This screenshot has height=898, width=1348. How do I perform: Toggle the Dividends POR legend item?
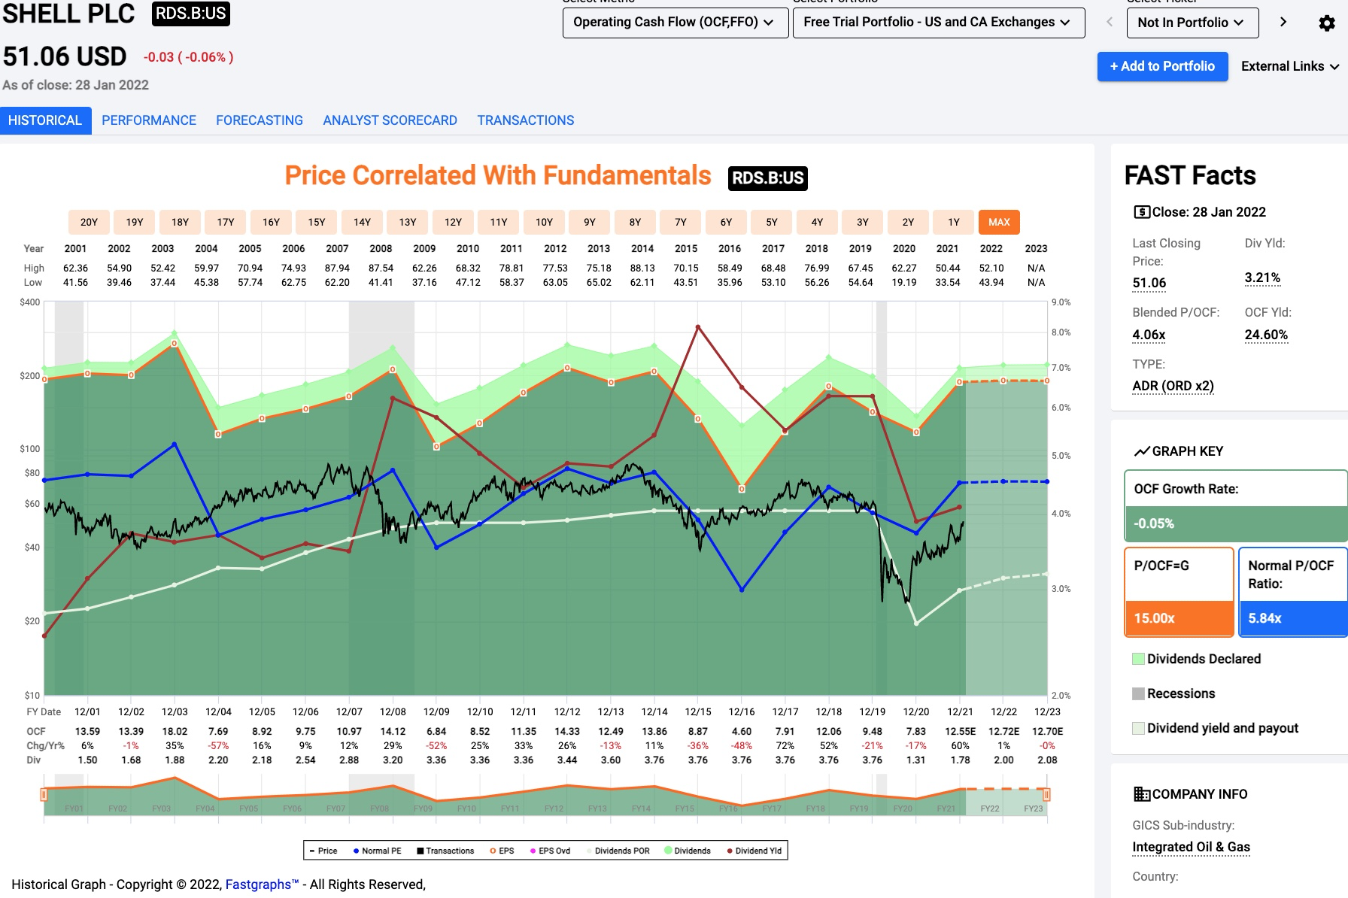pos(618,851)
